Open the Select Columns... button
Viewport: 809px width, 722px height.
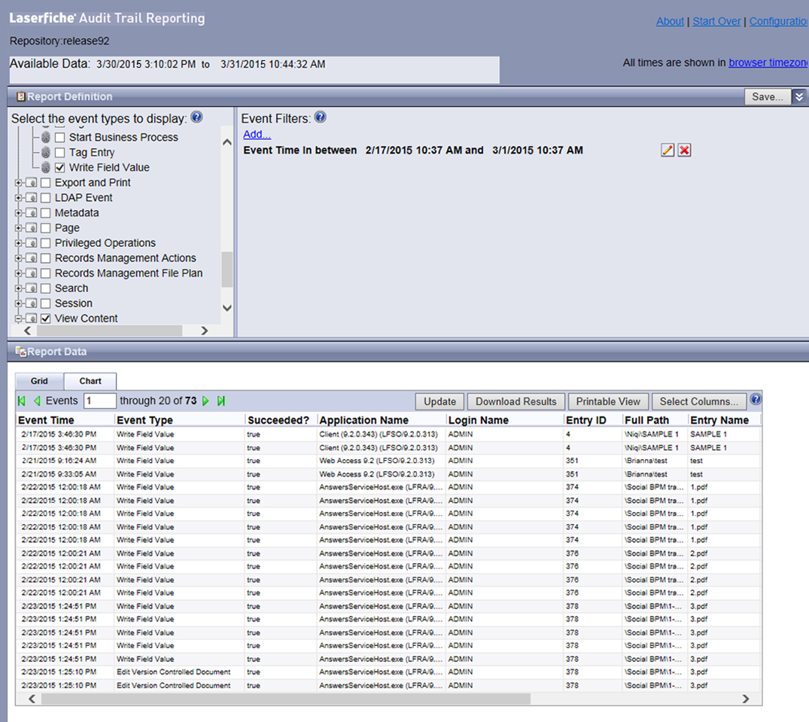coord(698,401)
